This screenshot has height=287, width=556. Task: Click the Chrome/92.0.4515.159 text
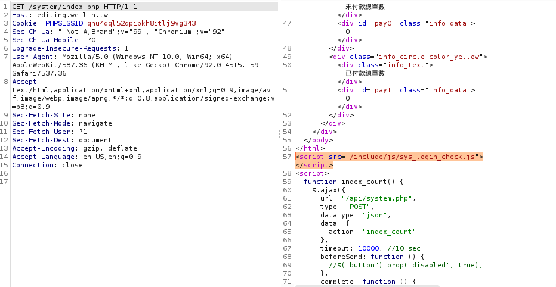(217, 65)
